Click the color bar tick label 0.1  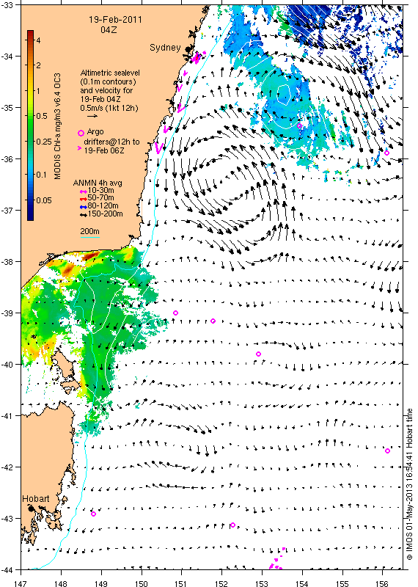pos(41,174)
